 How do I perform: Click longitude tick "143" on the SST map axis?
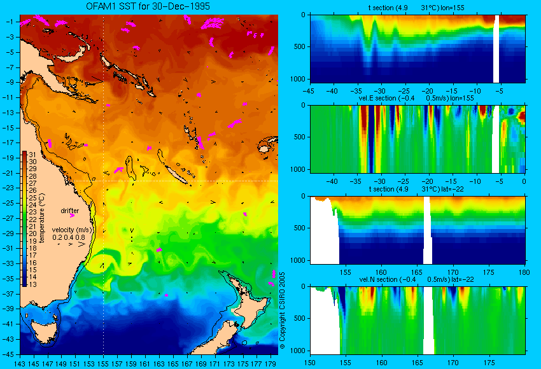(x=20, y=363)
